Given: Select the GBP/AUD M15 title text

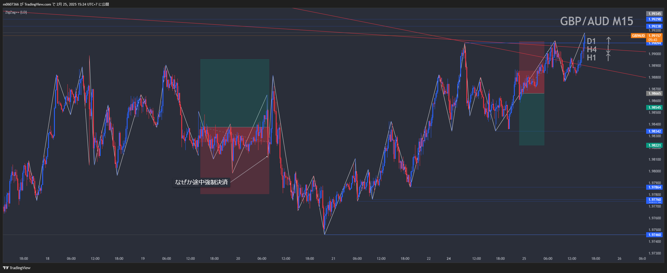Looking at the screenshot, I should 596,21.
